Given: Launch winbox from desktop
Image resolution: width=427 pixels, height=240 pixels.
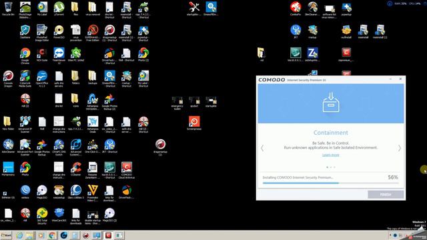Looking at the screenshot, I should 25,192.
